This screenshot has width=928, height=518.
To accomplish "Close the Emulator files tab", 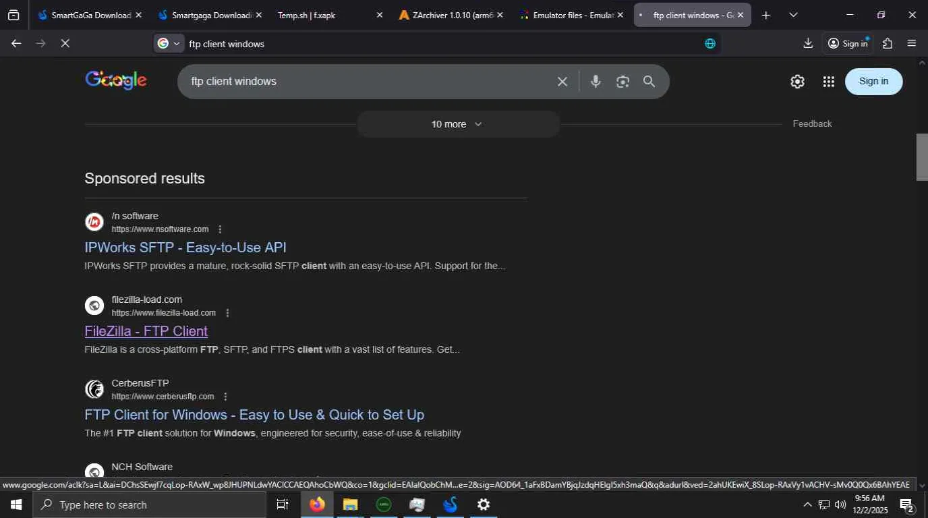I will pos(620,15).
